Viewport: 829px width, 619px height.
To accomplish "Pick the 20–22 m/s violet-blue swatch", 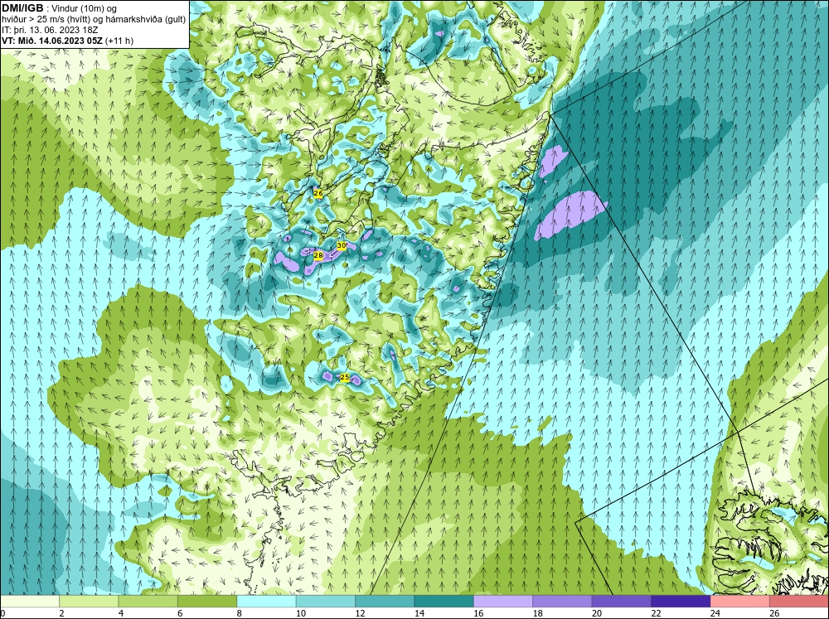I will (622, 602).
